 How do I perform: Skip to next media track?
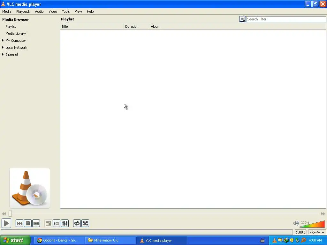pyautogui.click(x=36, y=223)
